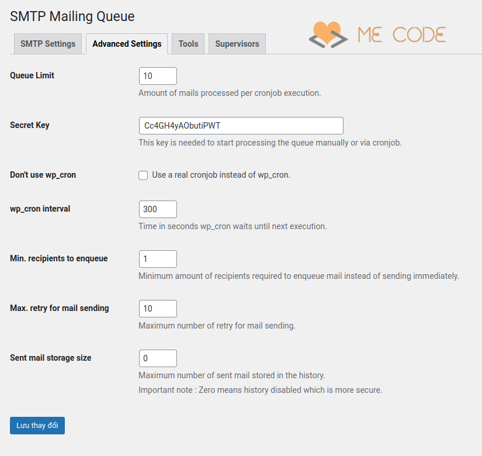Click the Sent mail storage size label
This screenshot has width=482, height=456.
point(51,358)
